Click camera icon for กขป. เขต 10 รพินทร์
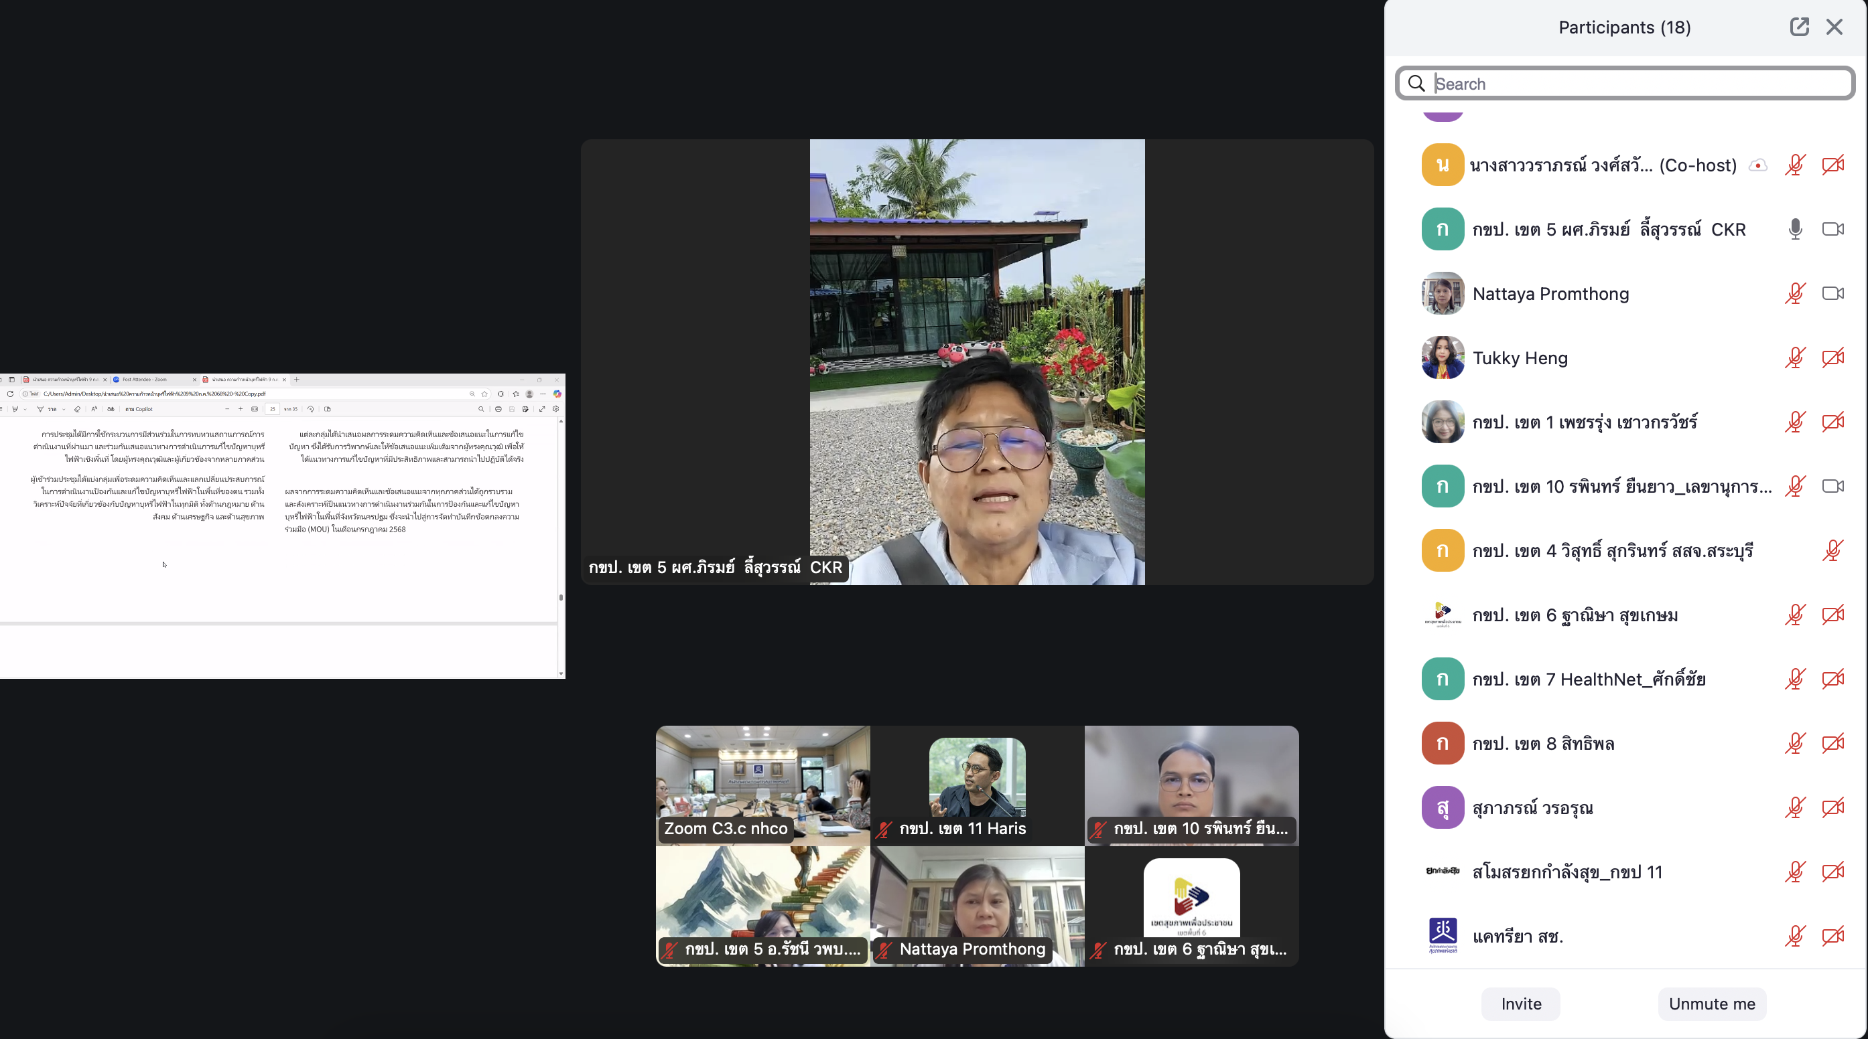1868x1039 pixels. pos(1832,486)
